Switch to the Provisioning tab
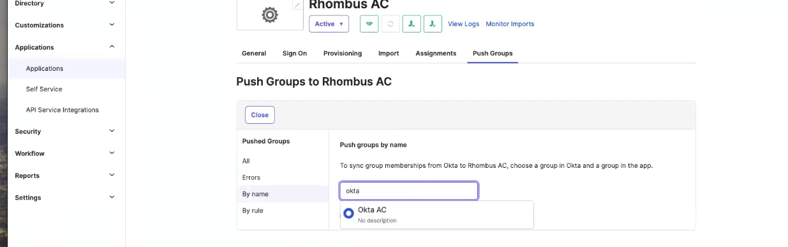This screenshot has height=247, width=788. click(x=343, y=53)
